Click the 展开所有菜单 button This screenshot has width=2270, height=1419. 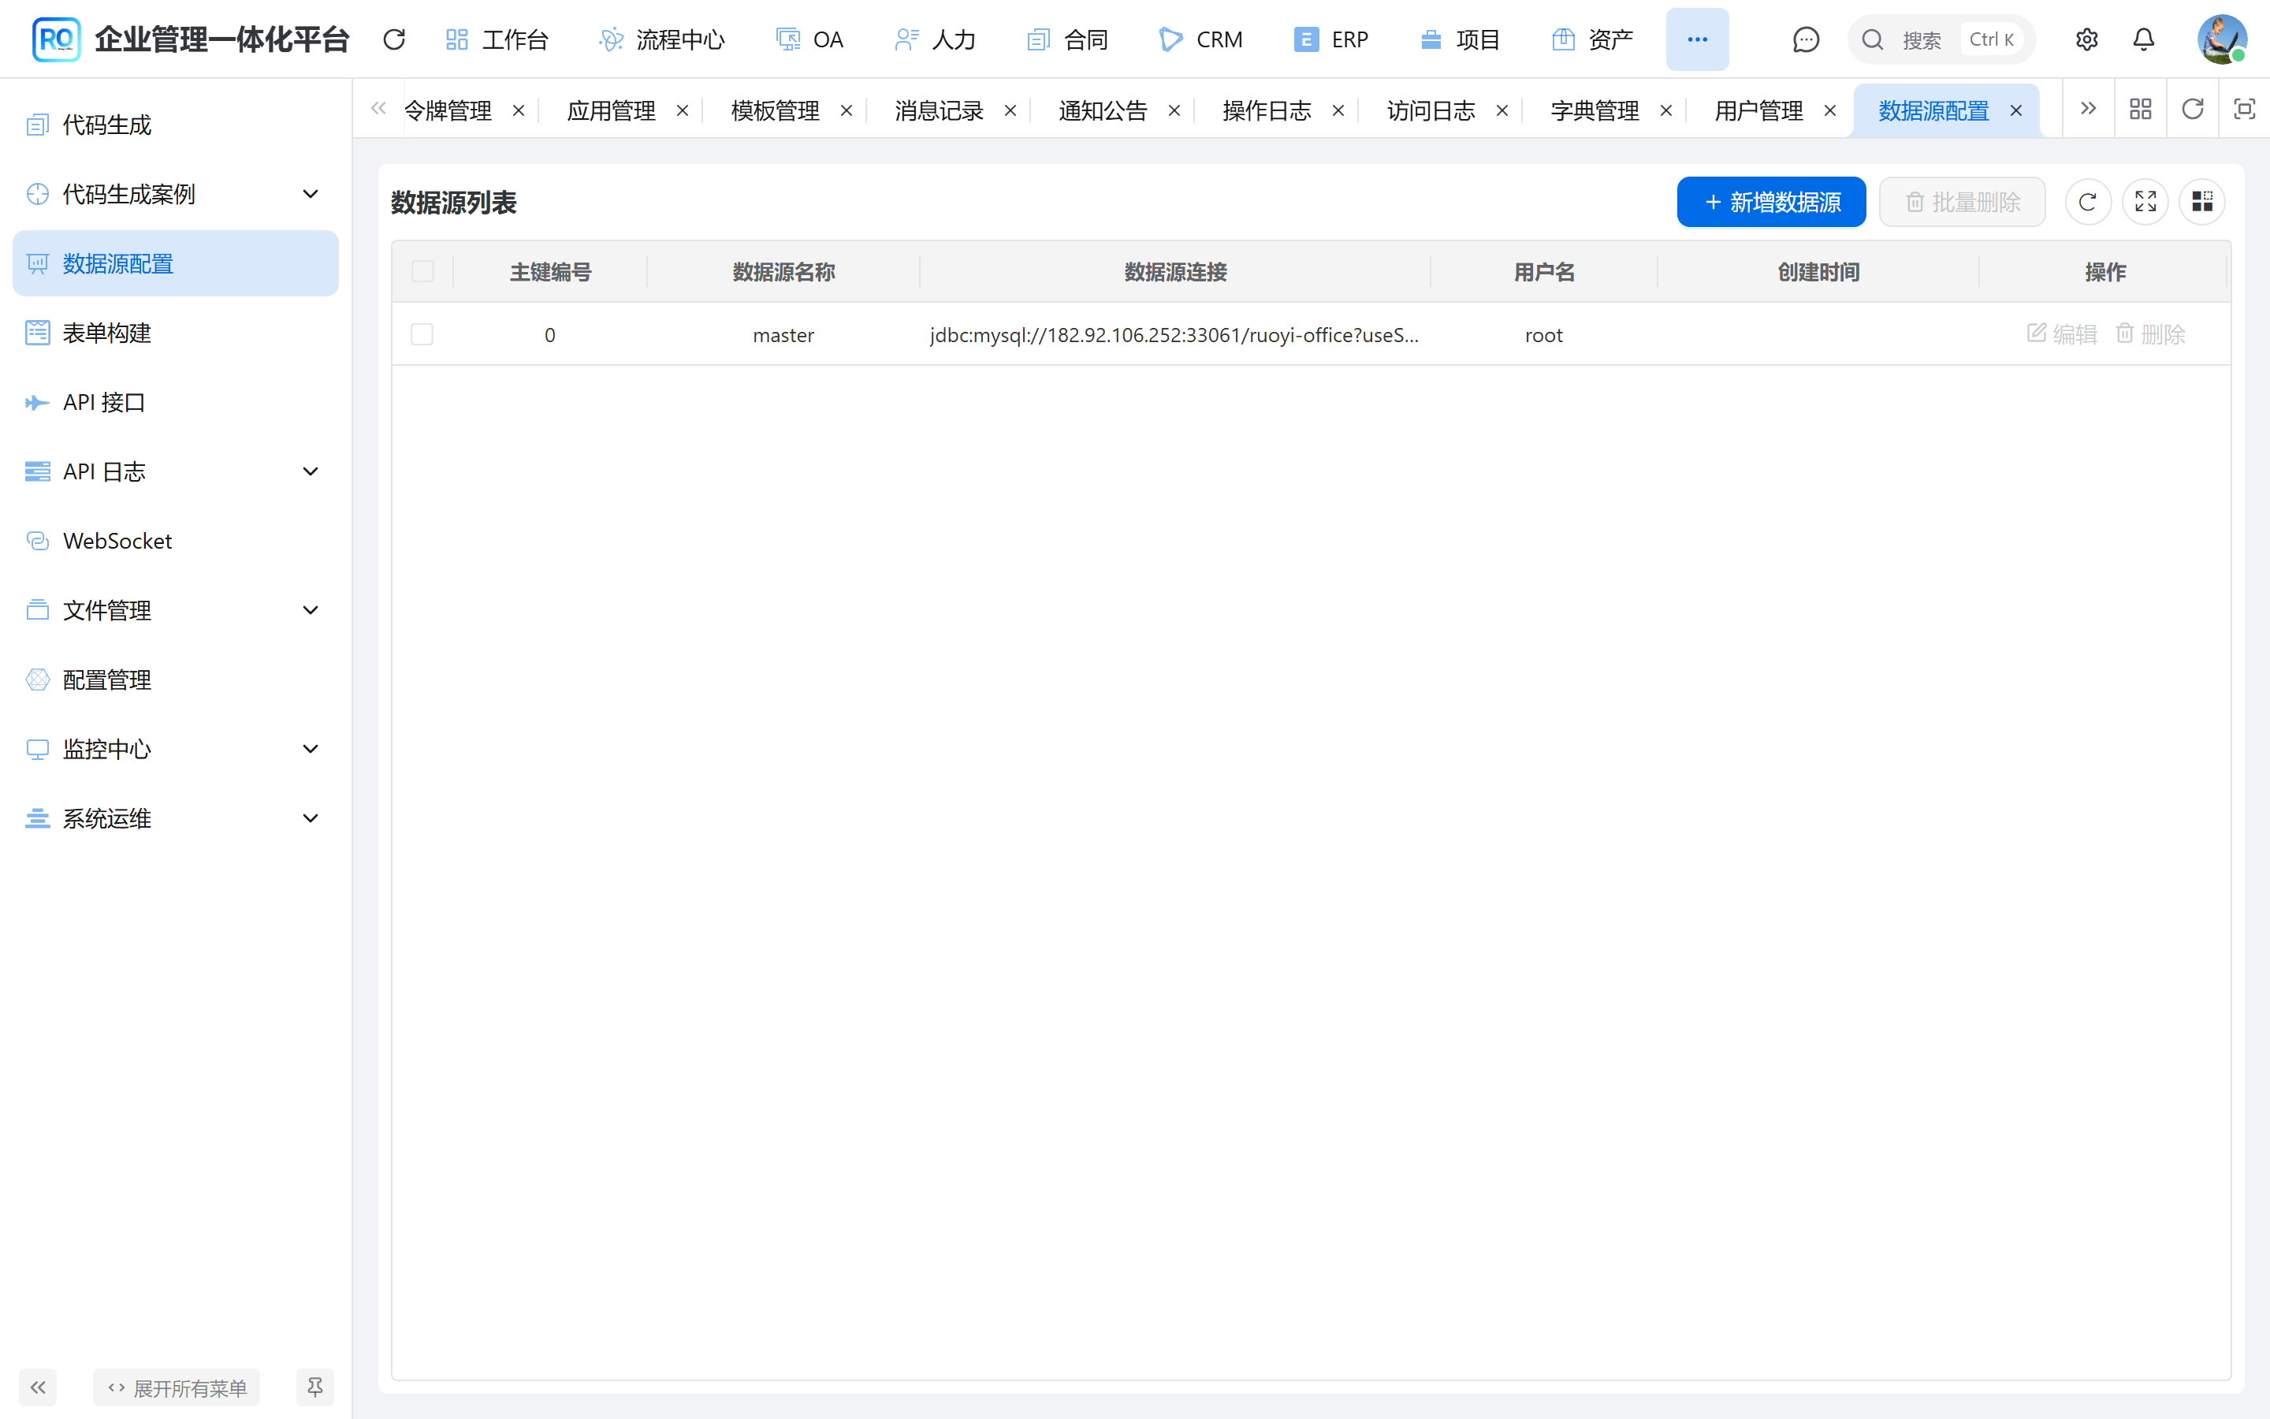click(177, 1388)
